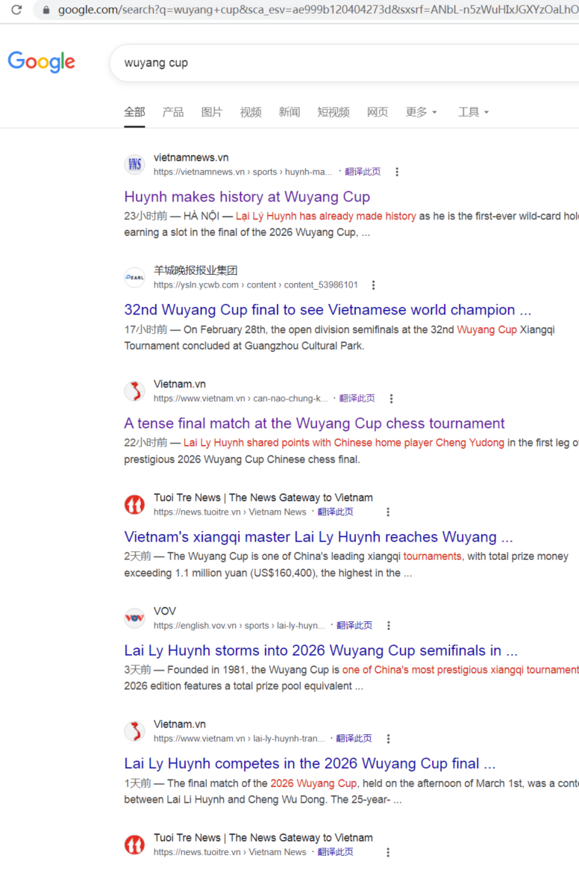Viewport: 579px width, 870px height.
Task: Click the address bar lock icon
Action: [46, 10]
